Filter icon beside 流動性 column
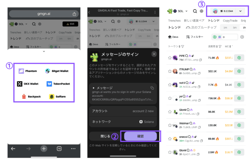Screen dimensions: 251x159 coord(220,47)
